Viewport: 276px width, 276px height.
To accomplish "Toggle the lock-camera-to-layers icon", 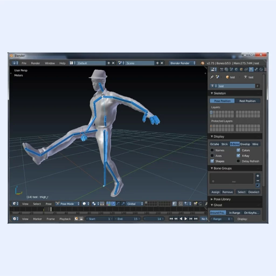I will tap(174, 204).
